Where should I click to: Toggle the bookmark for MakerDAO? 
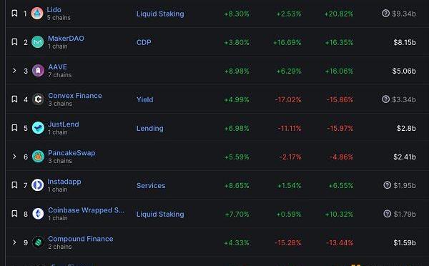[14, 42]
